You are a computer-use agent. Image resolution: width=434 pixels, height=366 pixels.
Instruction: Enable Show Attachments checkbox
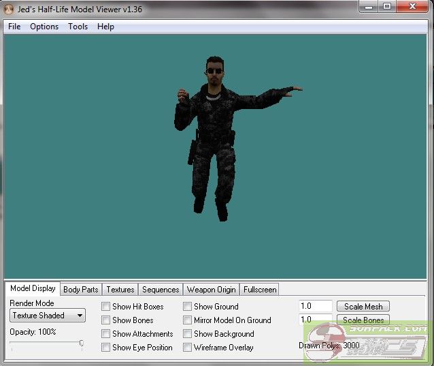coord(105,334)
